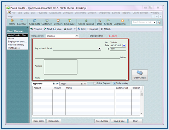The width and height of the screenshot is (169, 130).
Task: Open the Home icon in icon bar
Action: (12, 22)
